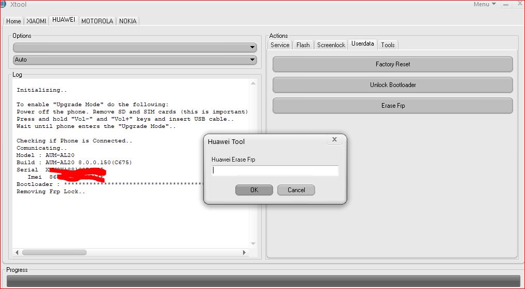Select the Userdata actions tab
The width and height of the screenshot is (525, 289).
[x=363, y=44]
